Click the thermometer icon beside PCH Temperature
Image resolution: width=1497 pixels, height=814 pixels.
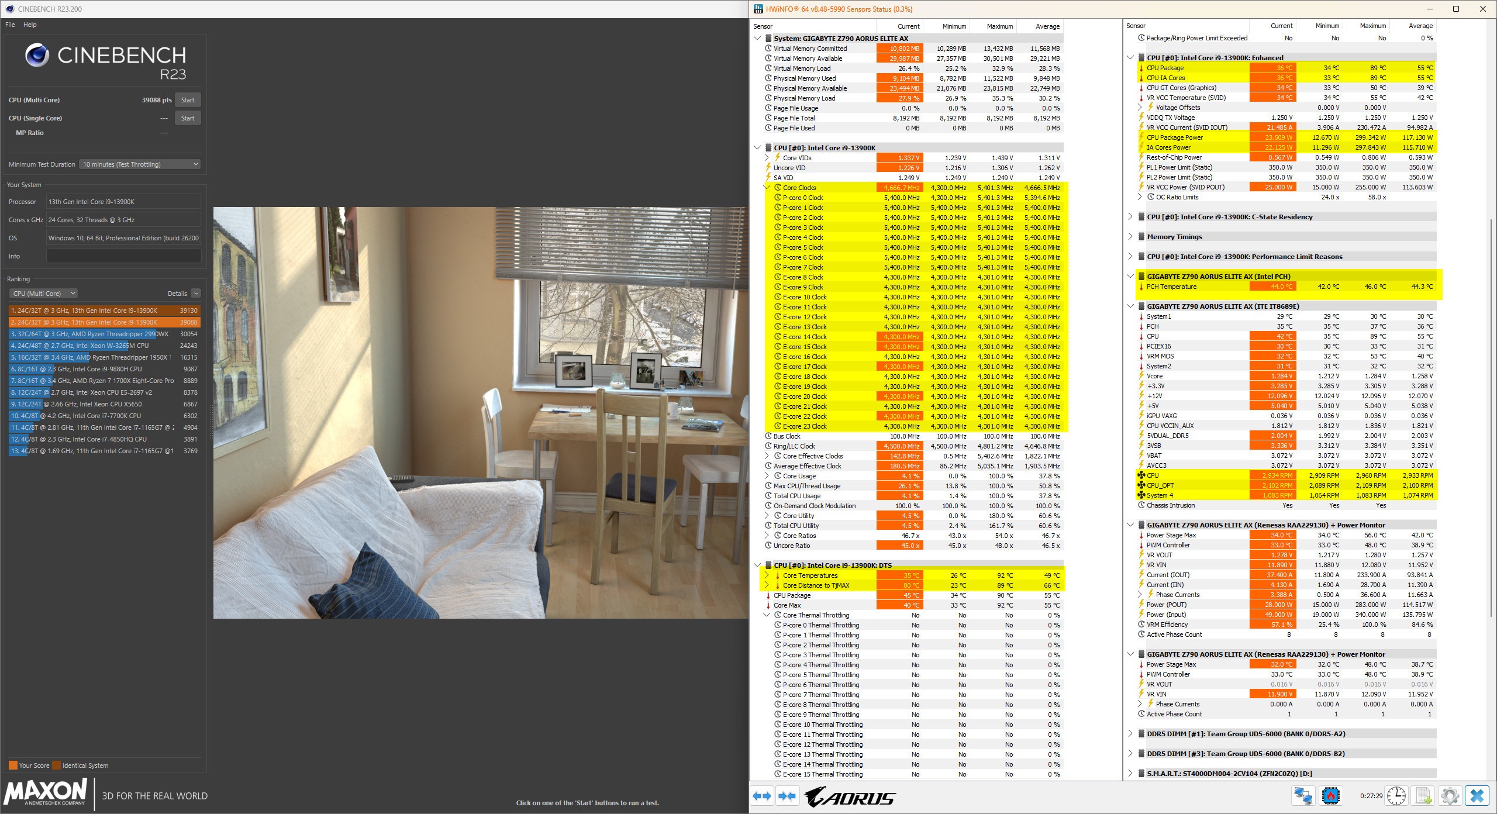1141,287
